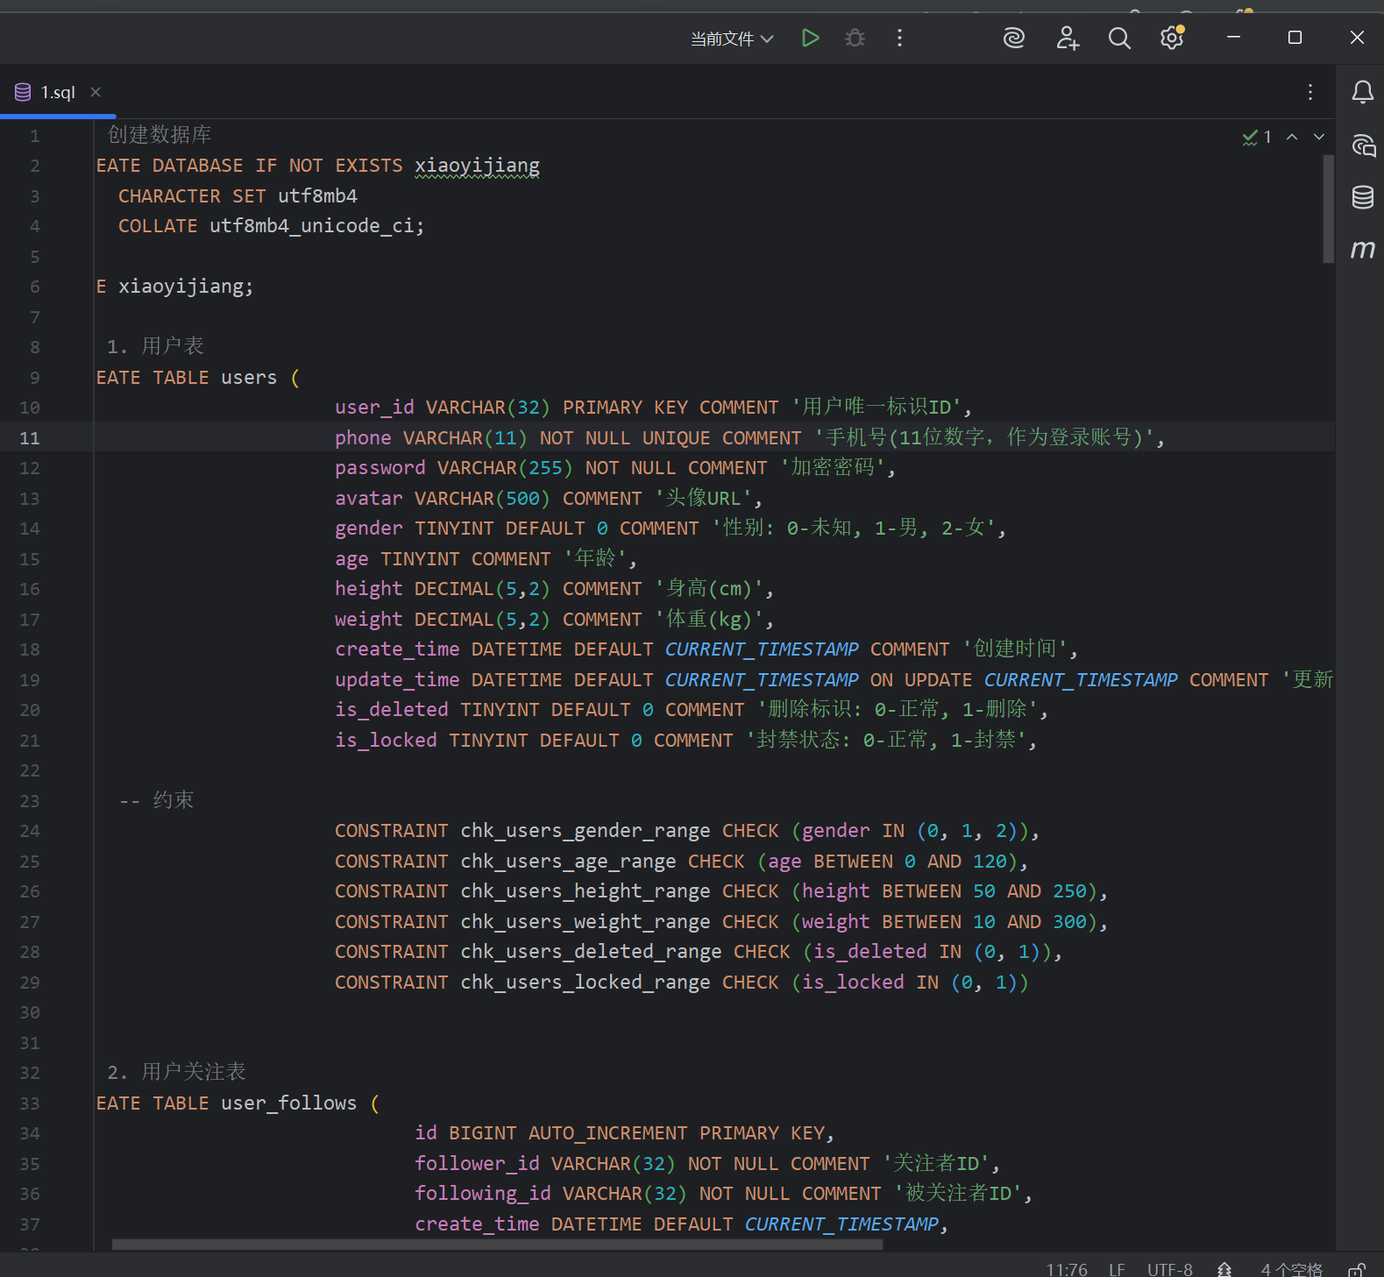Jump to the previous highlighted problem with the up arrow
The width and height of the screenshot is (1384, 1277).
point(1292,137)
